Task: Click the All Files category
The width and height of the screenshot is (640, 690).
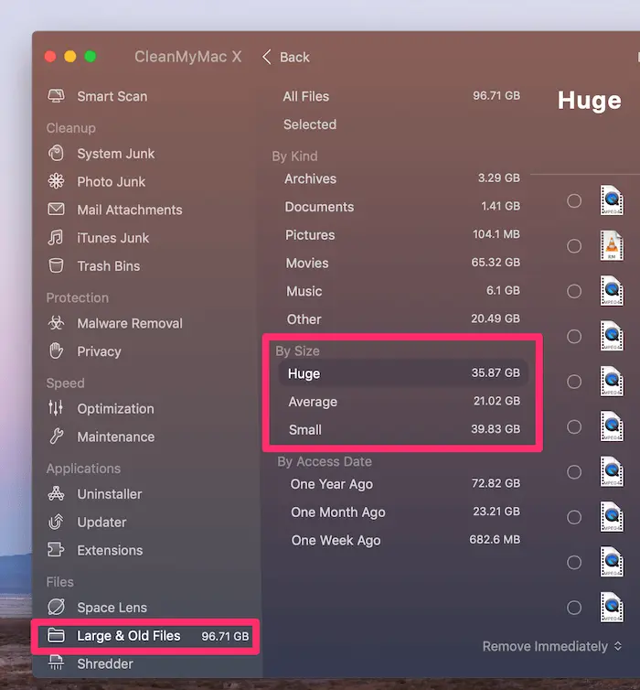Action: pos(305,96)
